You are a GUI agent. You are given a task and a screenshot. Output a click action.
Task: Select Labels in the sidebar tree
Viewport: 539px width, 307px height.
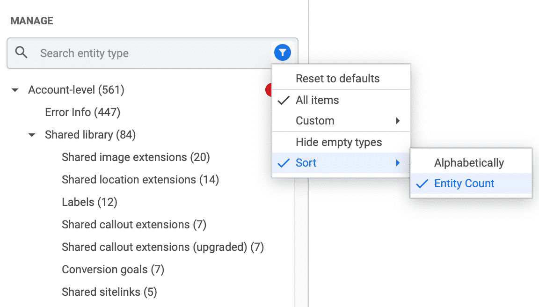click(x=89, y=202)
